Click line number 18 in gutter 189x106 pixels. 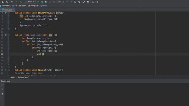pos(2,54)
